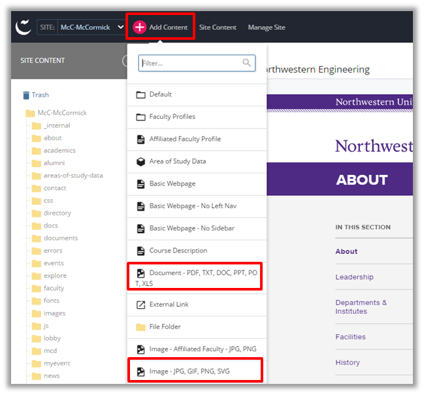Click the academics folder icon

[36, 150]
